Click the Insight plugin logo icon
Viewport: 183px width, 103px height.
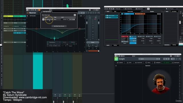point(116,59)
